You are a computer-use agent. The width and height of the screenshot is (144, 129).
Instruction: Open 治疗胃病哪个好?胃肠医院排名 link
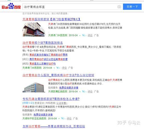click(43, 43)
